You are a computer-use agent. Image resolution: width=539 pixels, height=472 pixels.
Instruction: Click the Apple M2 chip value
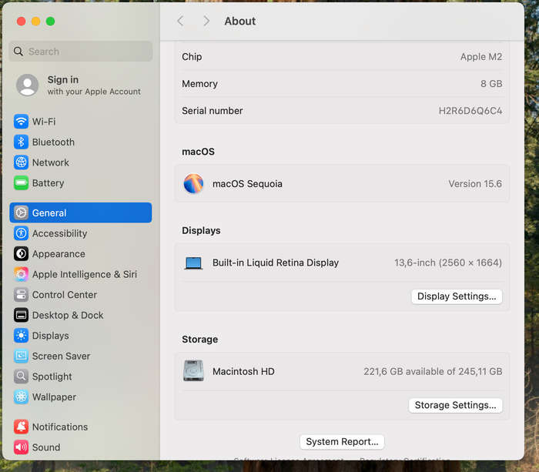point(481,57)
